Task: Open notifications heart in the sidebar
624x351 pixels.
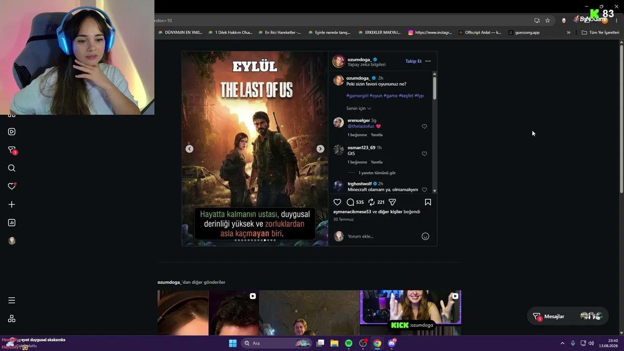Action: 12,186
